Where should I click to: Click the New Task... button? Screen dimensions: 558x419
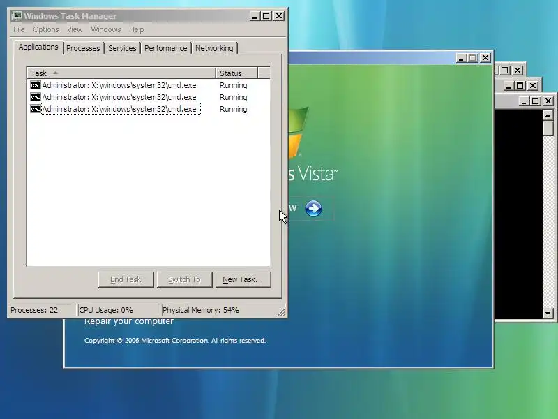(x=243, y=280)
